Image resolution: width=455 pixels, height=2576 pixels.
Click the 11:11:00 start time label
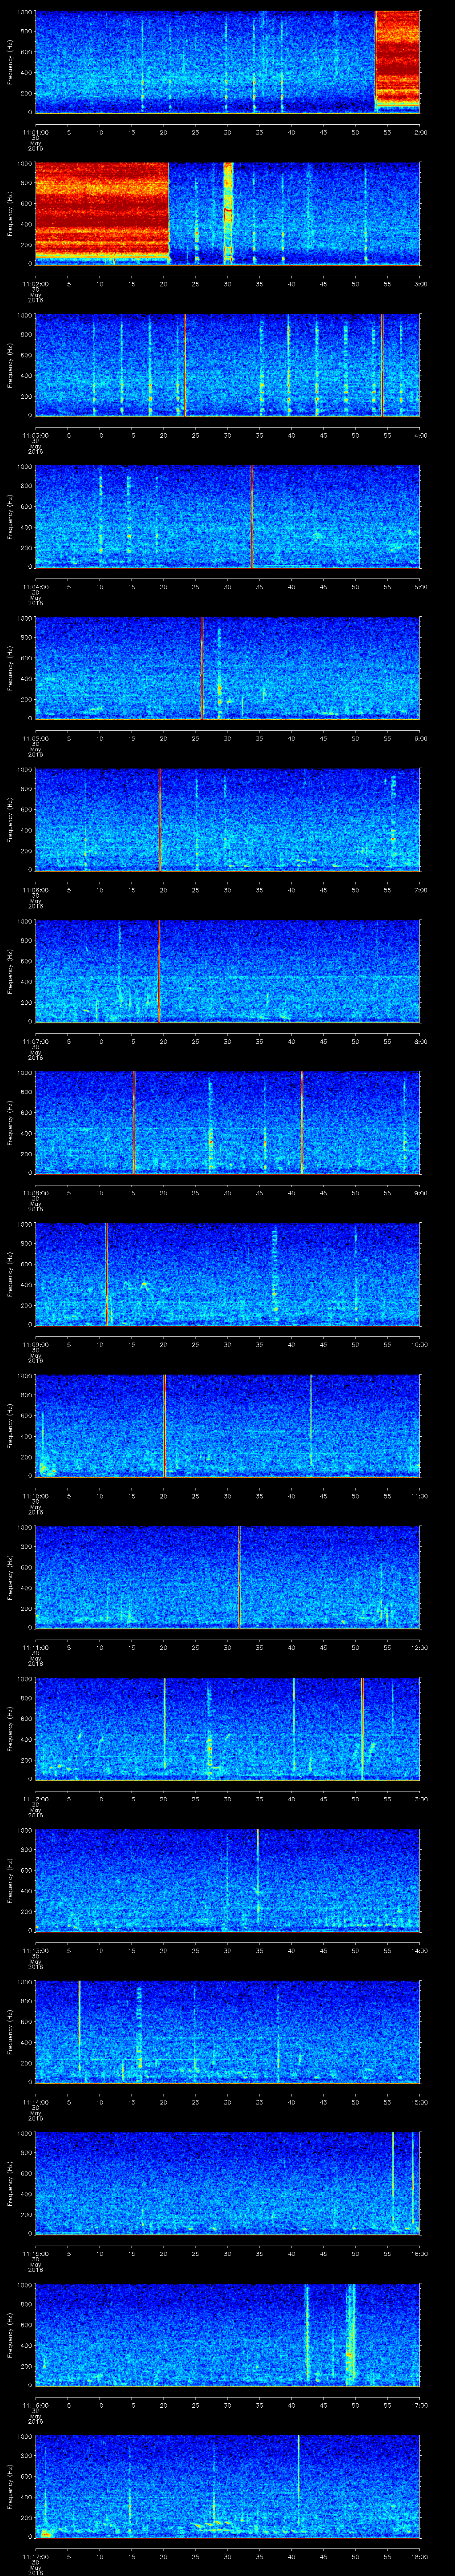[x=35, y=1647]
